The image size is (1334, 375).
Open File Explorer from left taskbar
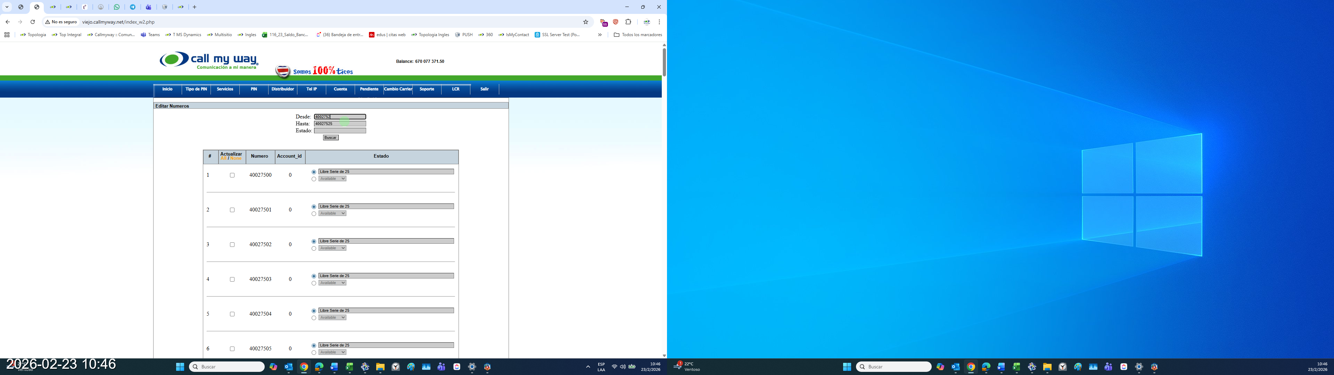pyautogui.click(x=380, y=367)
